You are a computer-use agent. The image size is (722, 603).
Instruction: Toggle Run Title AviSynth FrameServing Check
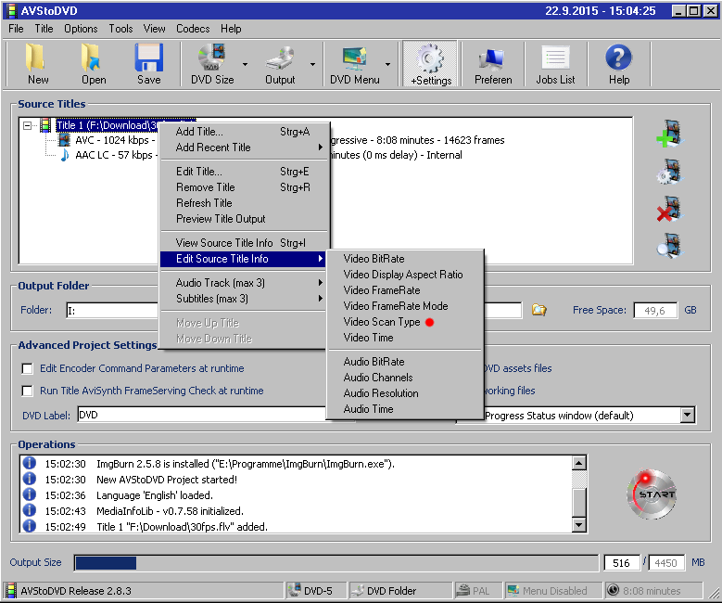27,391
